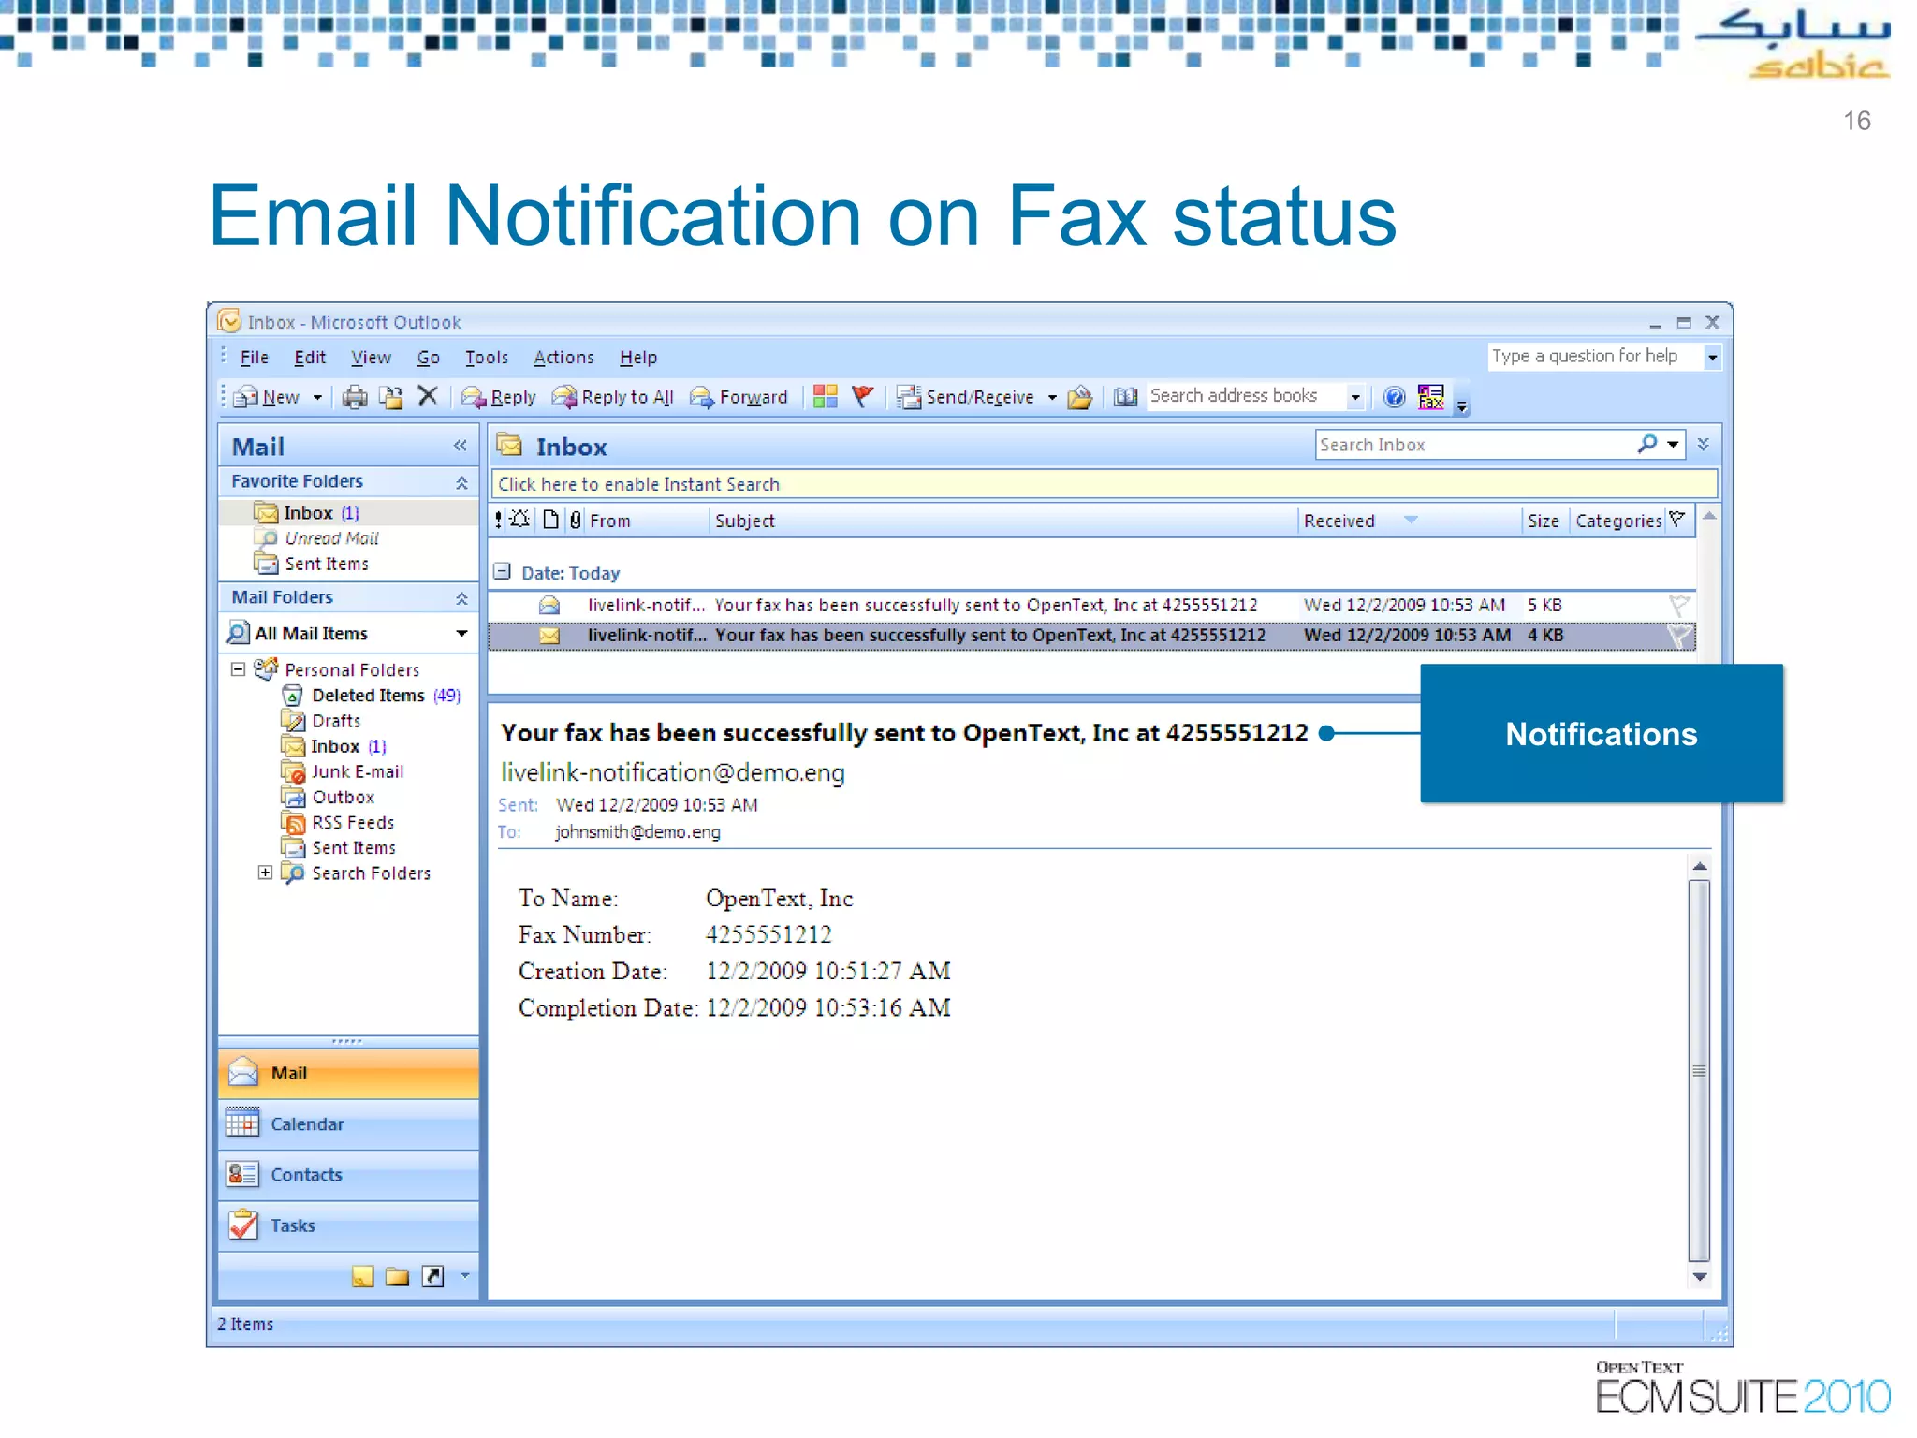This screenshot has width=1917, height=1438.
Task: Expand the Search Folders node
Action: click(265, 873)
